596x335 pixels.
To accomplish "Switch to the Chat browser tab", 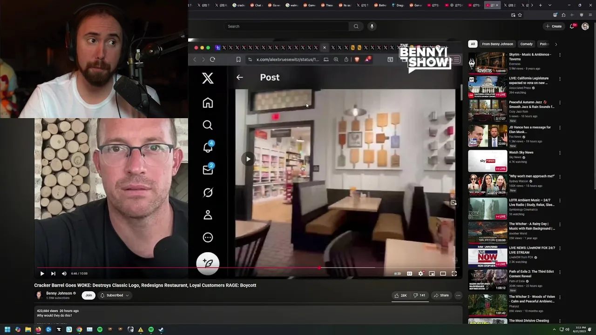I will coord(257,5).
